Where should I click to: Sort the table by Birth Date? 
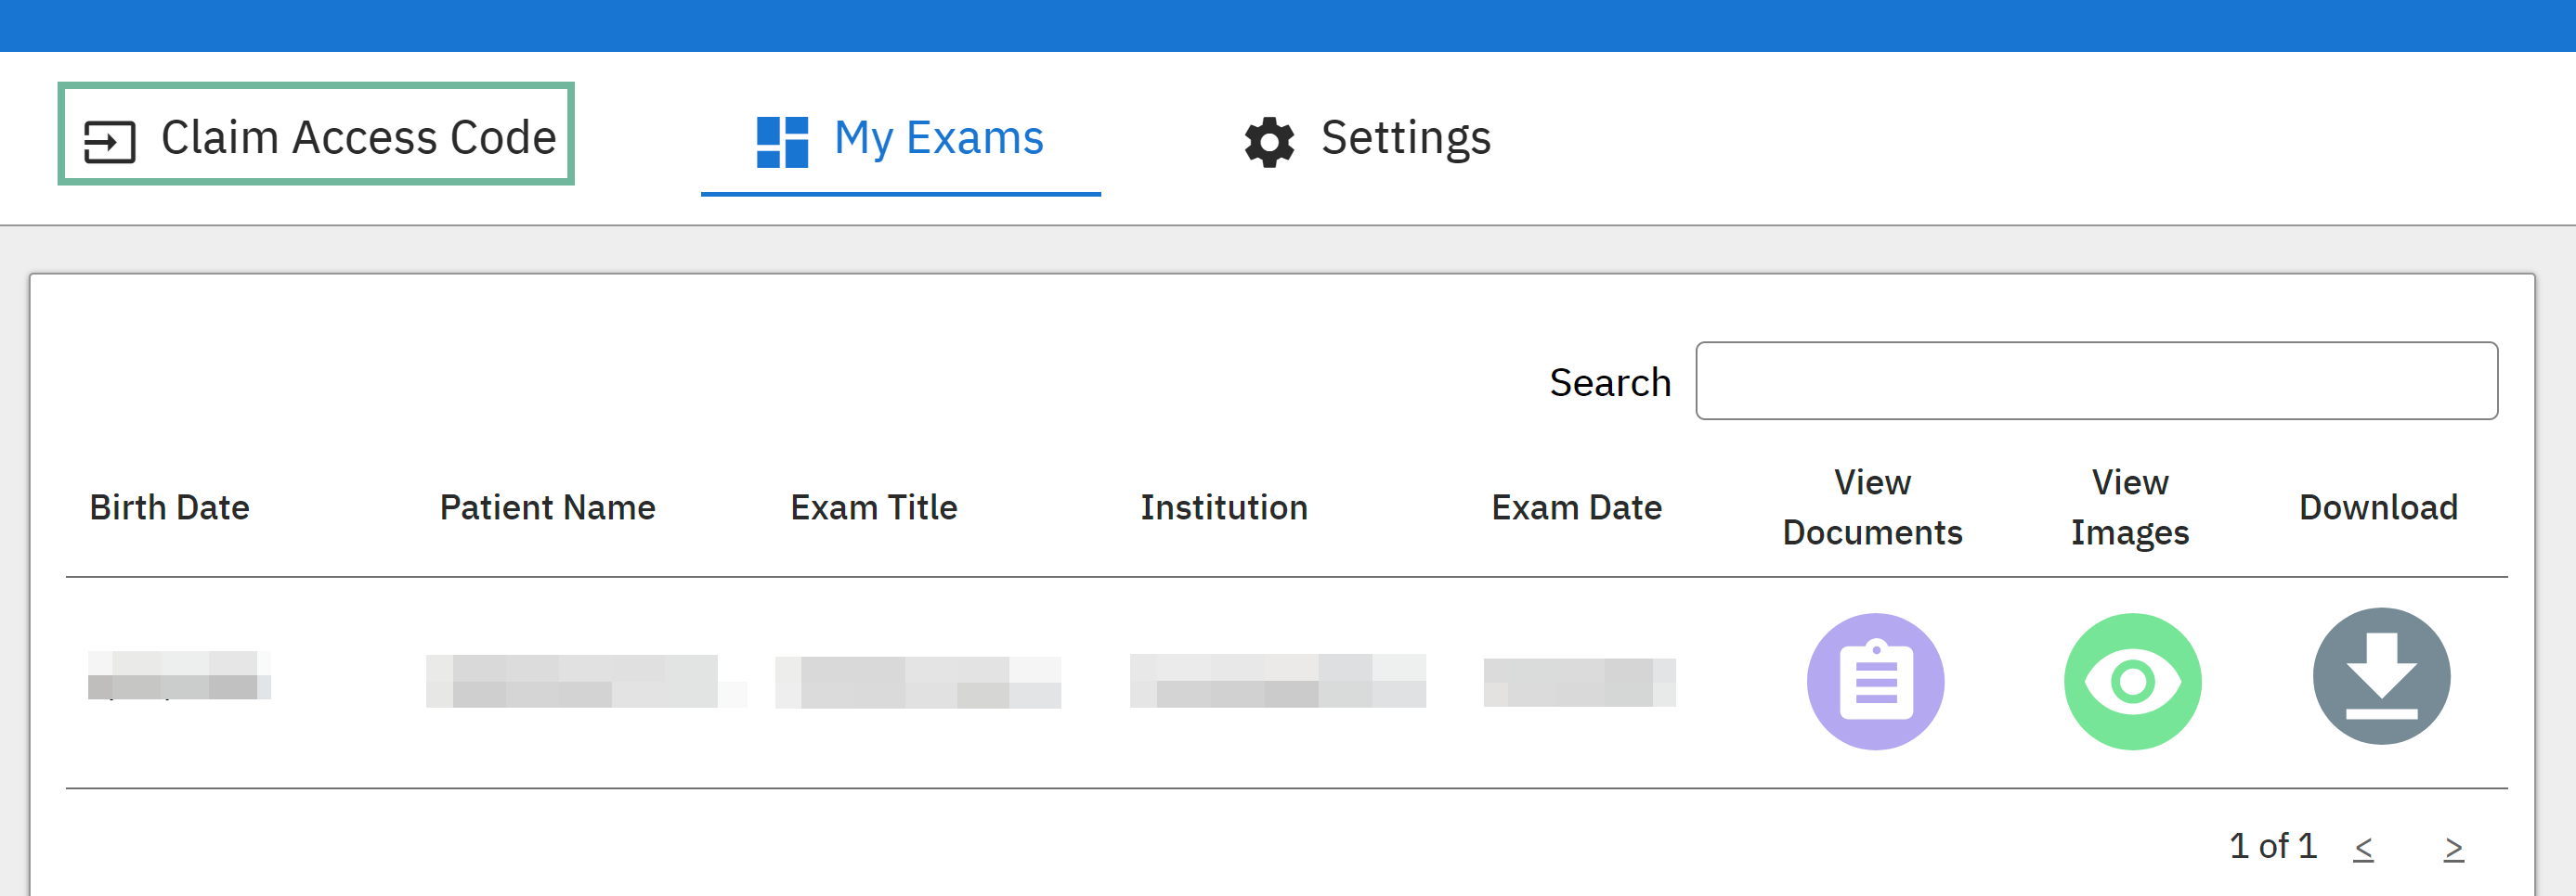coord(170,507)
